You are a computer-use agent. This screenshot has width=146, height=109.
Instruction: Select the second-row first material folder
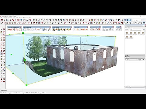tap(127, 37)
